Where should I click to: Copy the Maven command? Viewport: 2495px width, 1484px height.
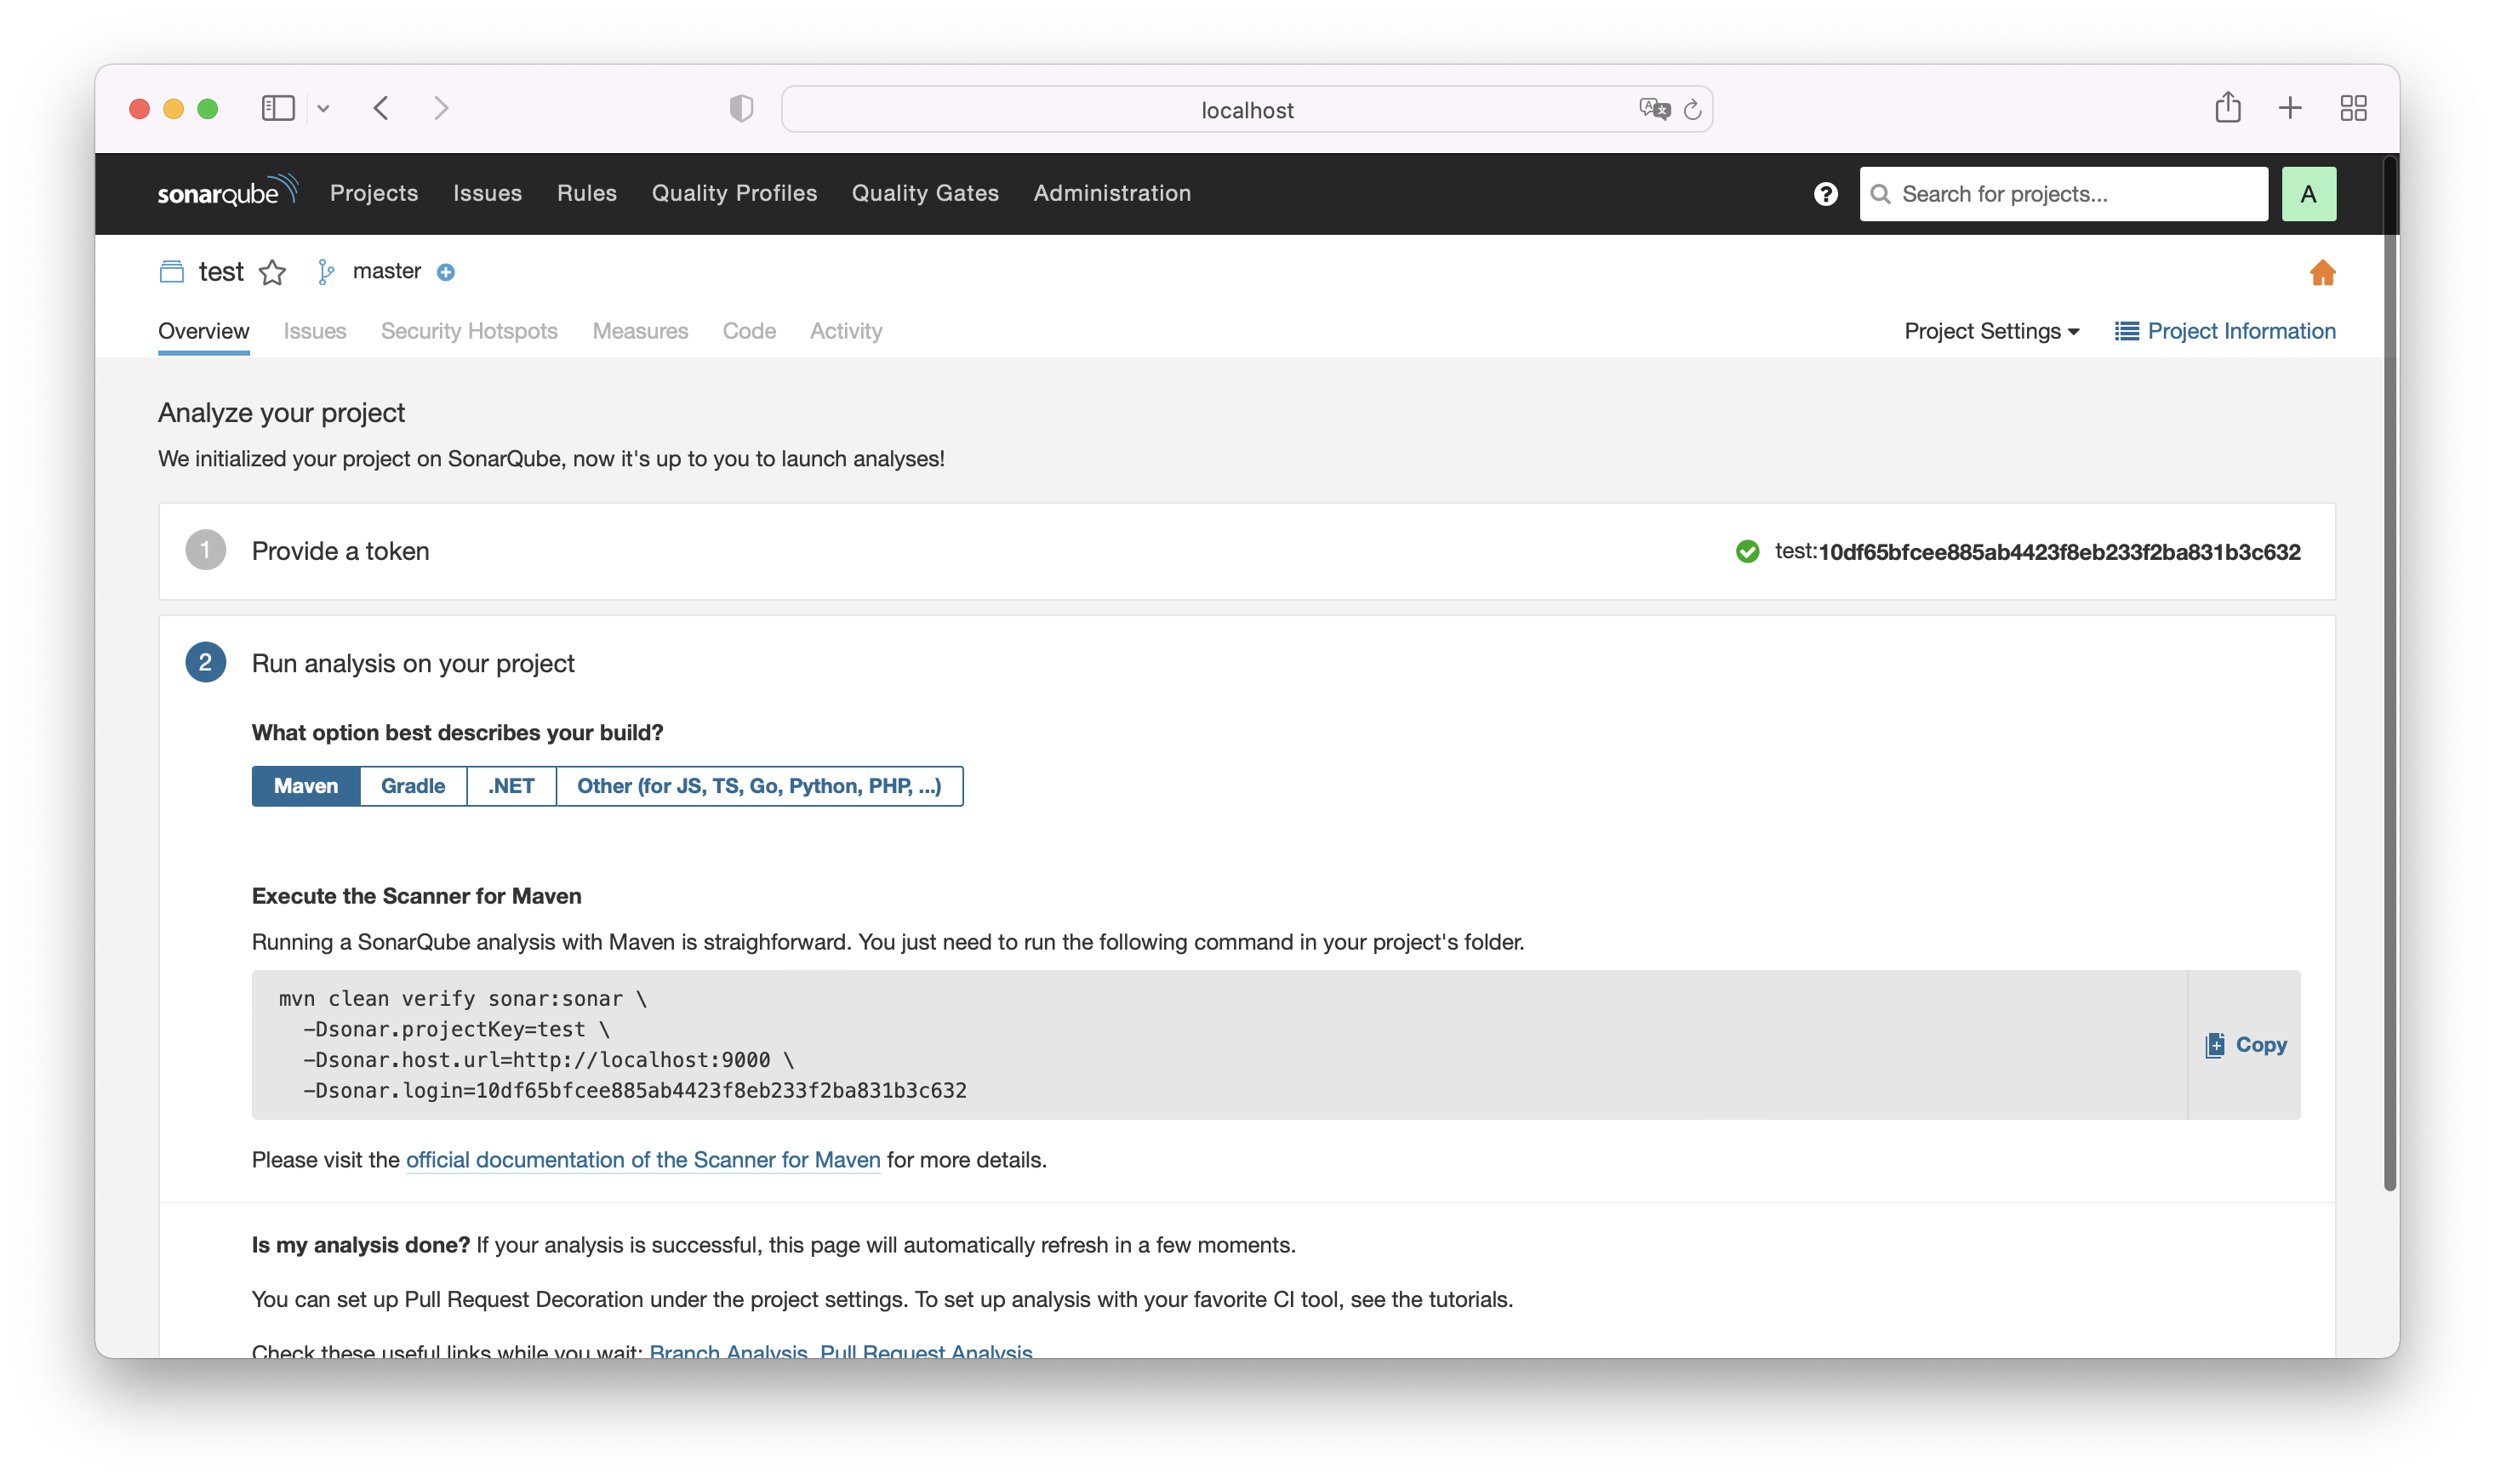tap(2245, 1045)
